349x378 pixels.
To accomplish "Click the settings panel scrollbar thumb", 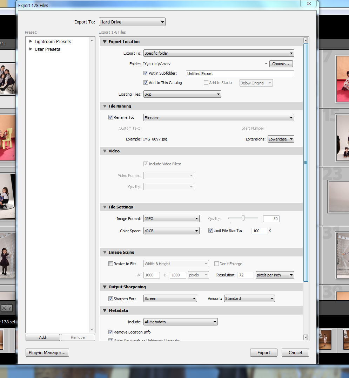I will click(306, 163).
